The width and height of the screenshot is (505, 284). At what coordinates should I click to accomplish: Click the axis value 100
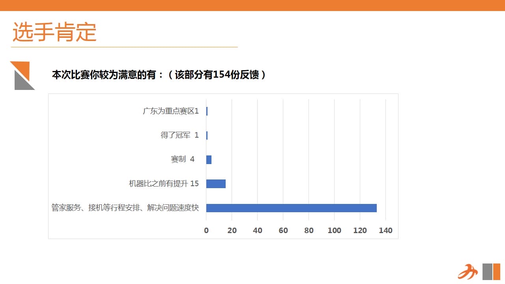tap(335, 230)
